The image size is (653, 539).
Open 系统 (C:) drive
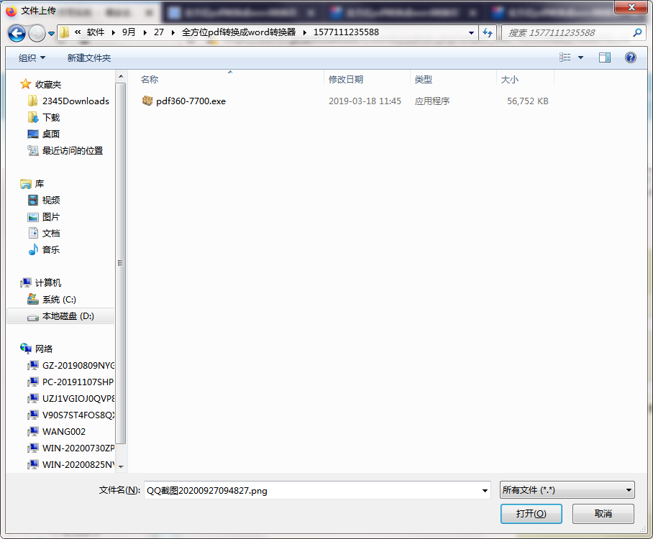59,299
